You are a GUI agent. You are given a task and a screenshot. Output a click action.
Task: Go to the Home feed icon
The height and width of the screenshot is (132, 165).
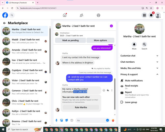pyautogui.click(x=65, y=15)
